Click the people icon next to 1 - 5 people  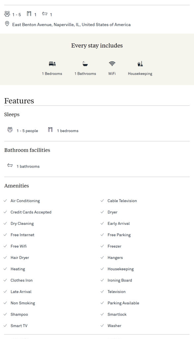pos(10,130)
